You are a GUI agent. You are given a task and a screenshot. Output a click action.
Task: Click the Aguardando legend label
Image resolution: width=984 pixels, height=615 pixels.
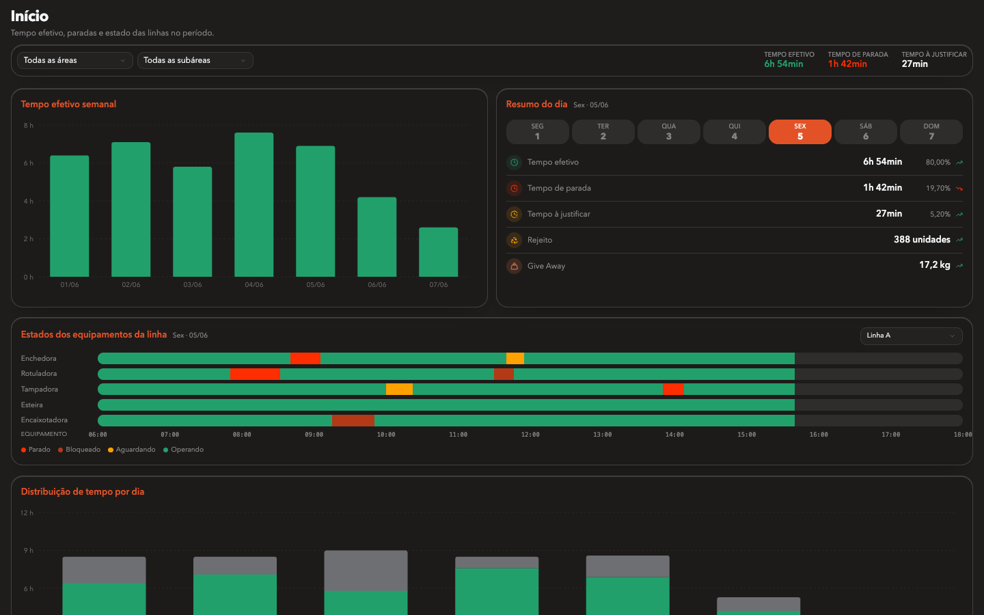coord(135,450)
